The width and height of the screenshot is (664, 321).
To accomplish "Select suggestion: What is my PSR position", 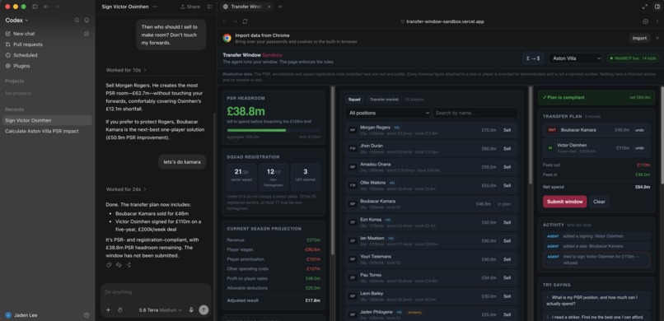I will point(596,300).
